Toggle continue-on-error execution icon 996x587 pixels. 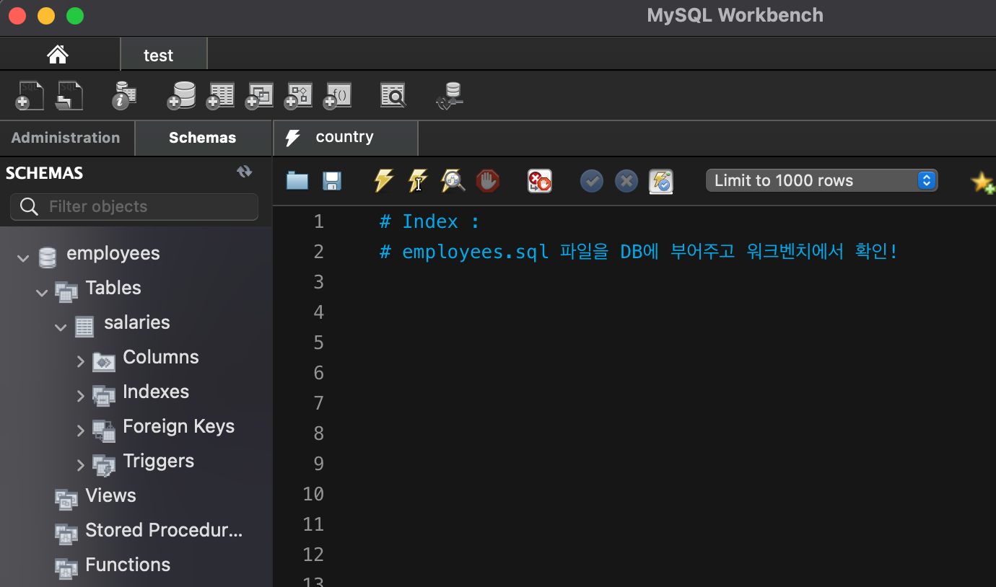(x=540, y=180)
